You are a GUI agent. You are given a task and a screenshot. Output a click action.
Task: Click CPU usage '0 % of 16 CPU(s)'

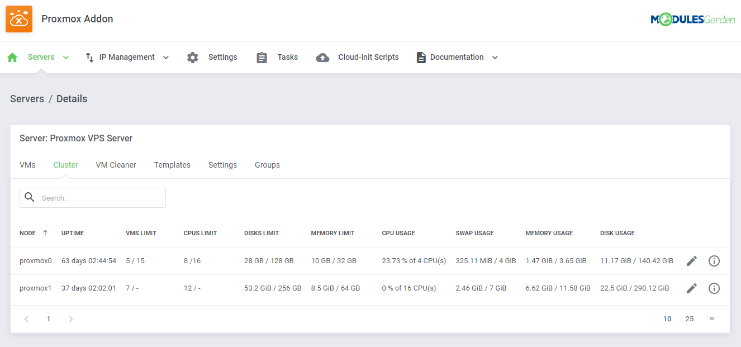(x=409, y=288)
